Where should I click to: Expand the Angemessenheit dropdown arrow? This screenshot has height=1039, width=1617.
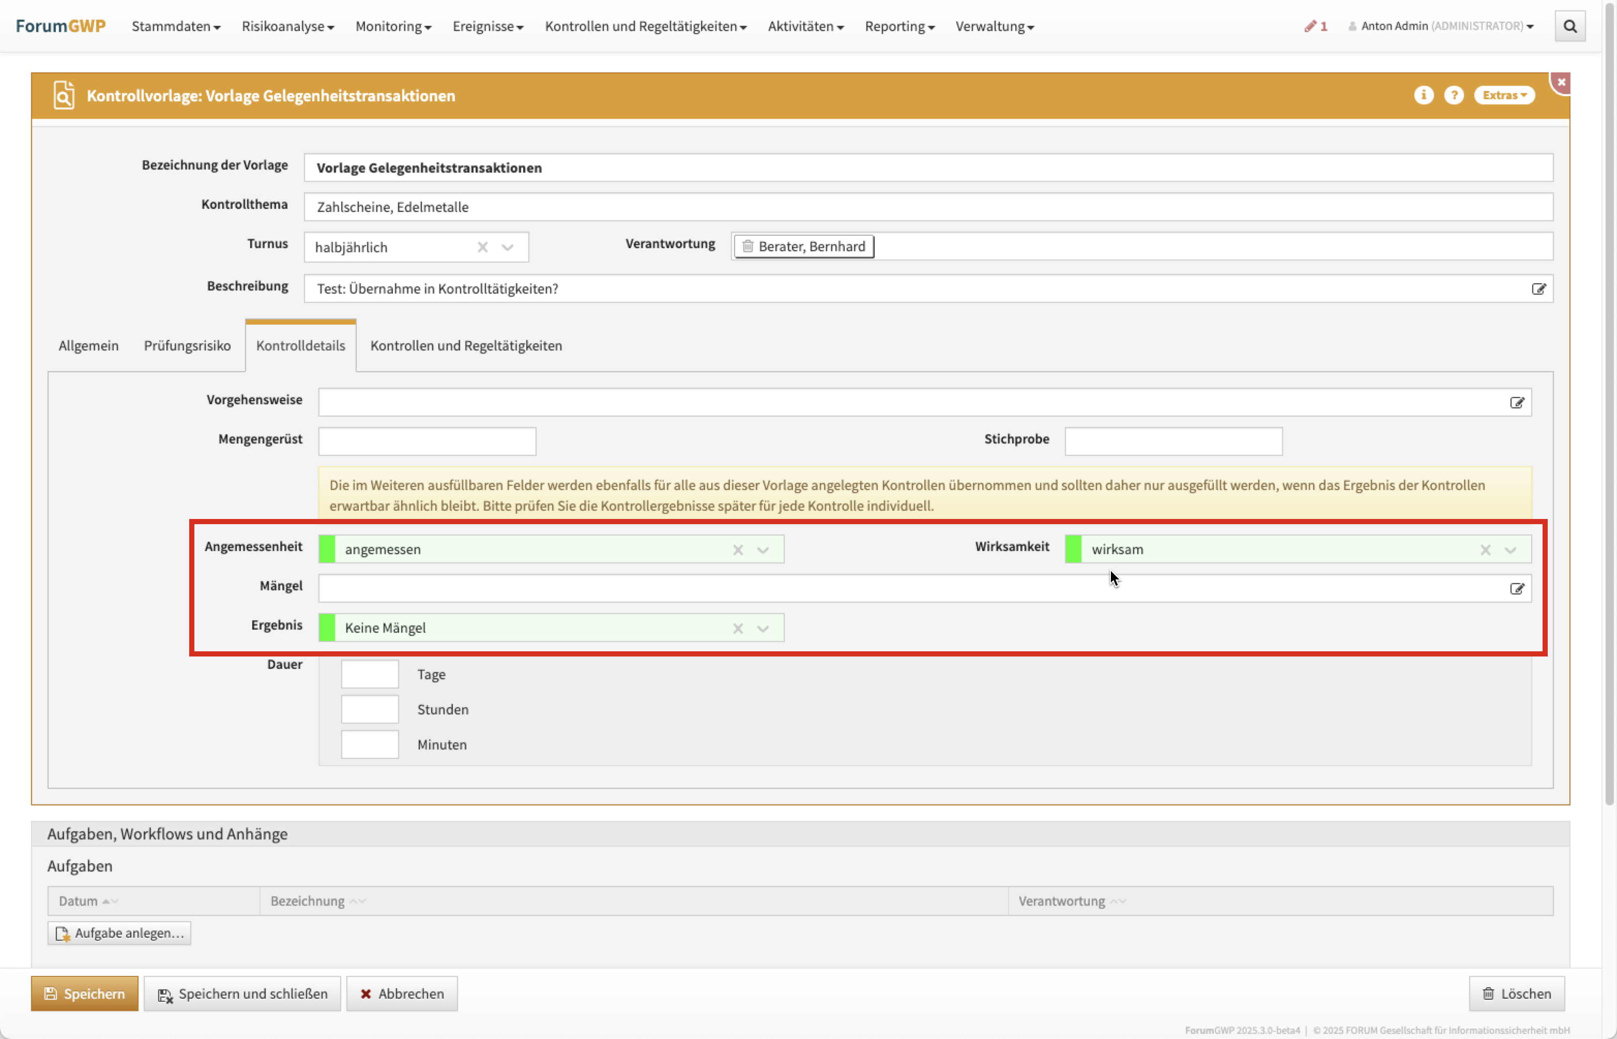[x=763, y=550]
